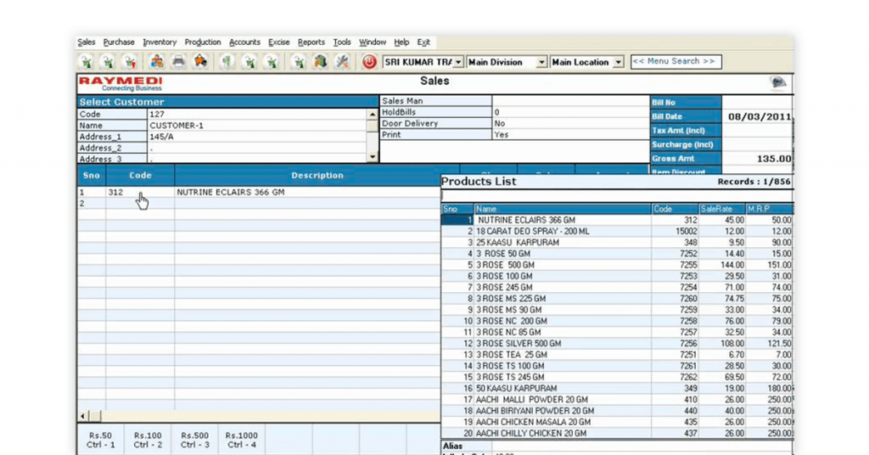Click the customer panel scrollbar up arrow
This screenshot has width=869, height=455.
click(x=372, y=114)
